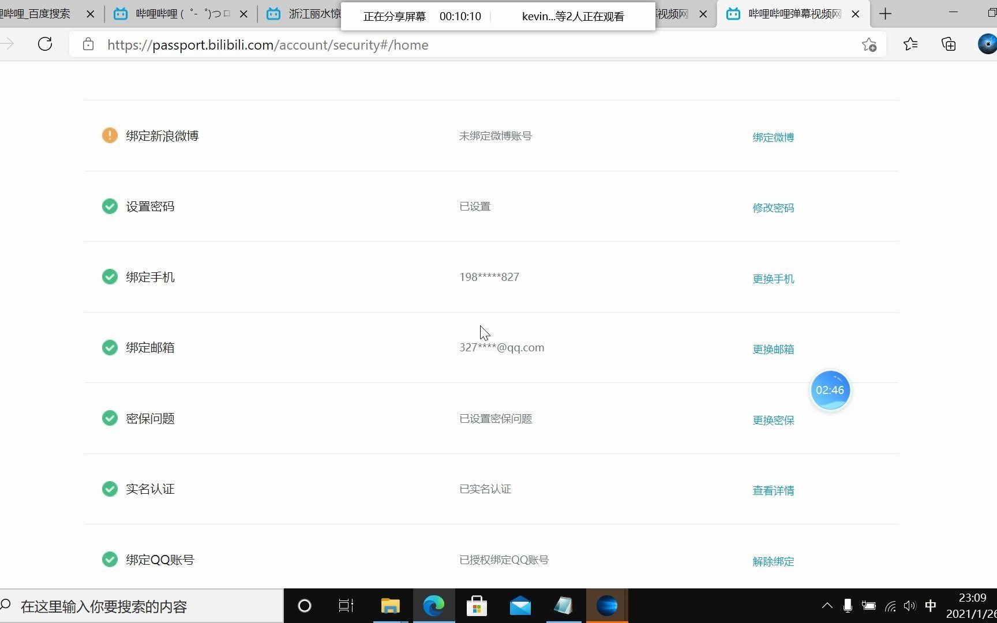Screen dimensions: 997x623
Task: Add this page to favorites star icon
Action: click(x=869, y=44)
